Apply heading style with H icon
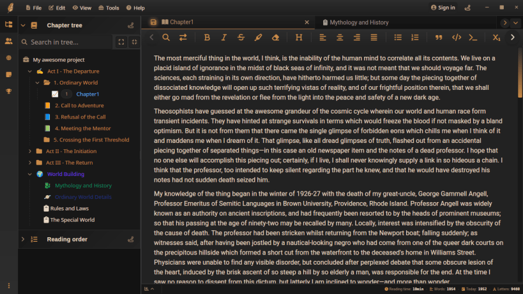 [299, 37]
